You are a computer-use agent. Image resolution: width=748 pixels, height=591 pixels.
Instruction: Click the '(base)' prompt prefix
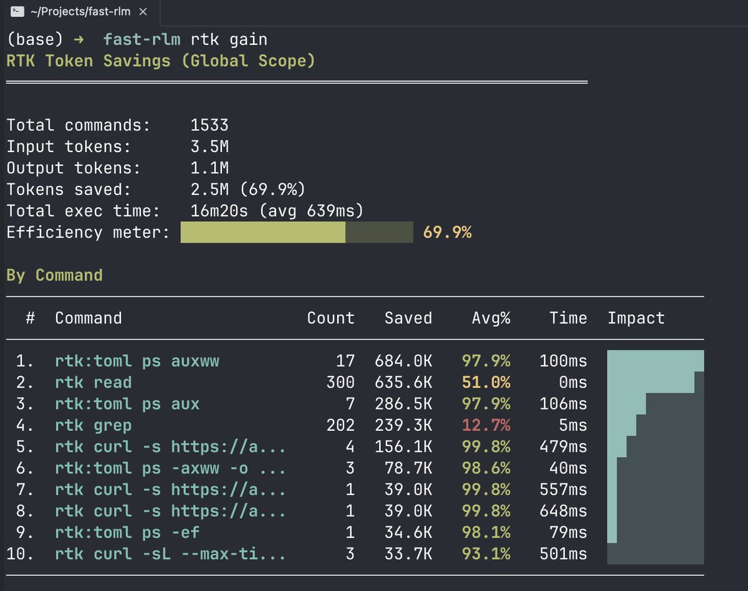[35, 40]
